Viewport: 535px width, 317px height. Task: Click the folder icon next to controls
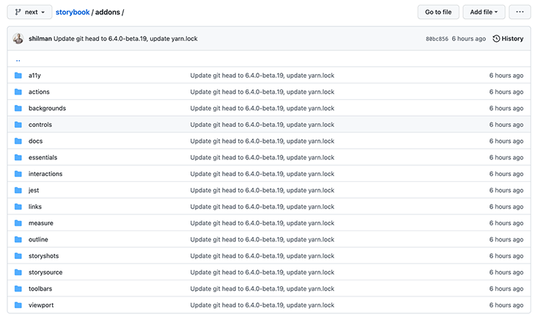pos(18,125)
